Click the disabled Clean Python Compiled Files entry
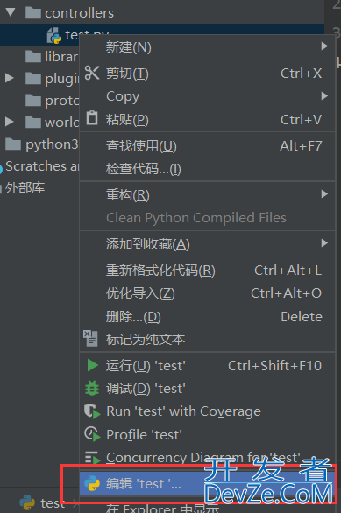The width and height of the screenshot is (341, 513). coord(208,218)
